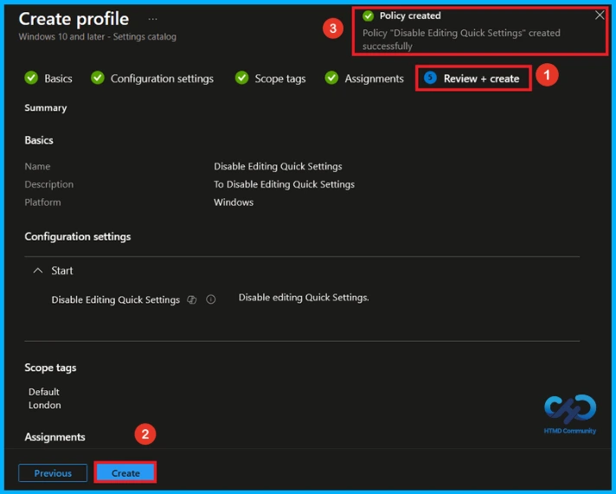This screenshot has height=494, width=616.
Task: Click the Configuration settings section heading
Action: 78,236
